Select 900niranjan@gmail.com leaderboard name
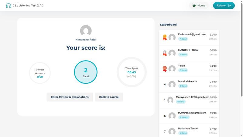 click(x=192, y=113)
